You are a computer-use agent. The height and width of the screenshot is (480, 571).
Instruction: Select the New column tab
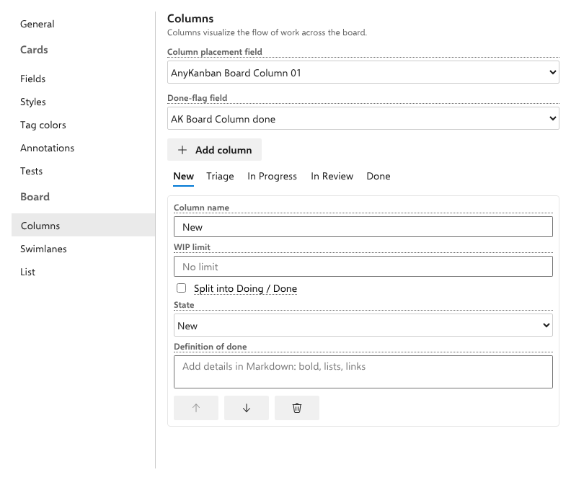[x=184, y=176]
